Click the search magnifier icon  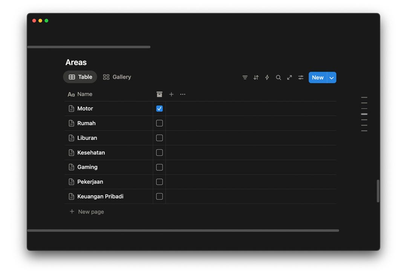pos(278,78)
